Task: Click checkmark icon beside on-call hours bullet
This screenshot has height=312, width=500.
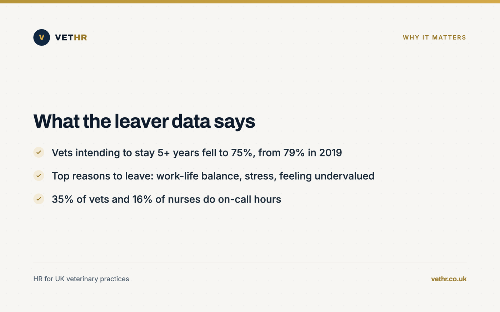Action: 39,199
